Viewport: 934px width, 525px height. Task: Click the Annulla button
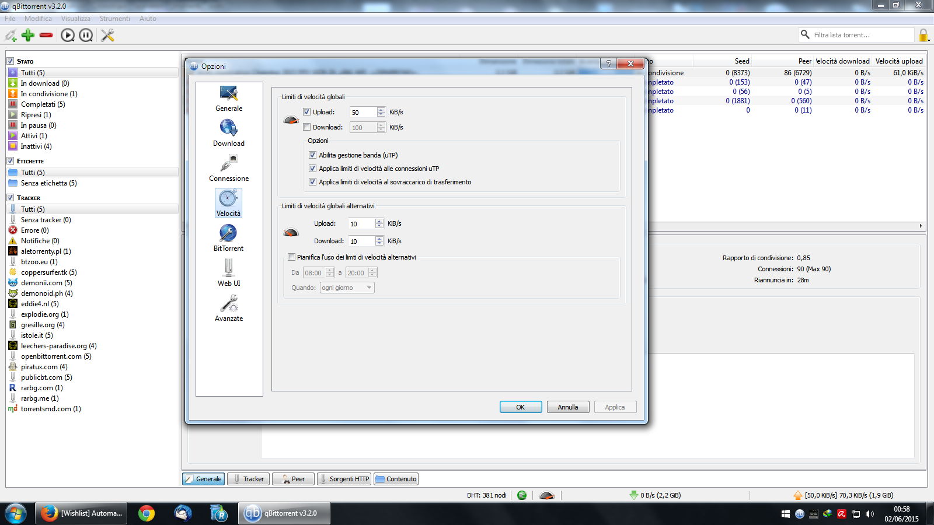(x=568, y=407)
